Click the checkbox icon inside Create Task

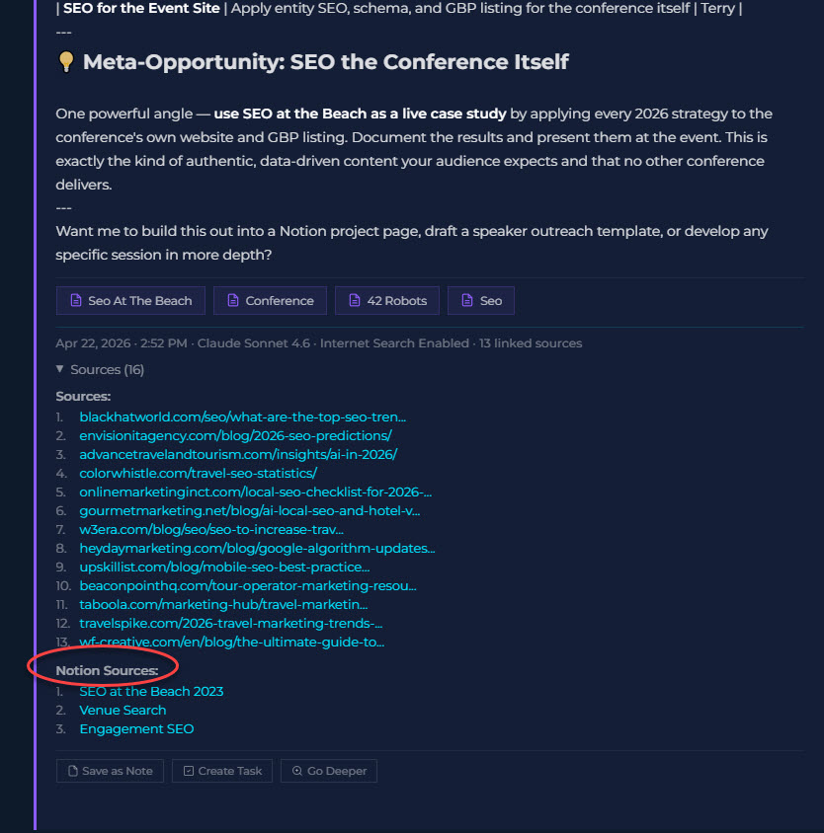pyautogui.click(x=191, y=771)
